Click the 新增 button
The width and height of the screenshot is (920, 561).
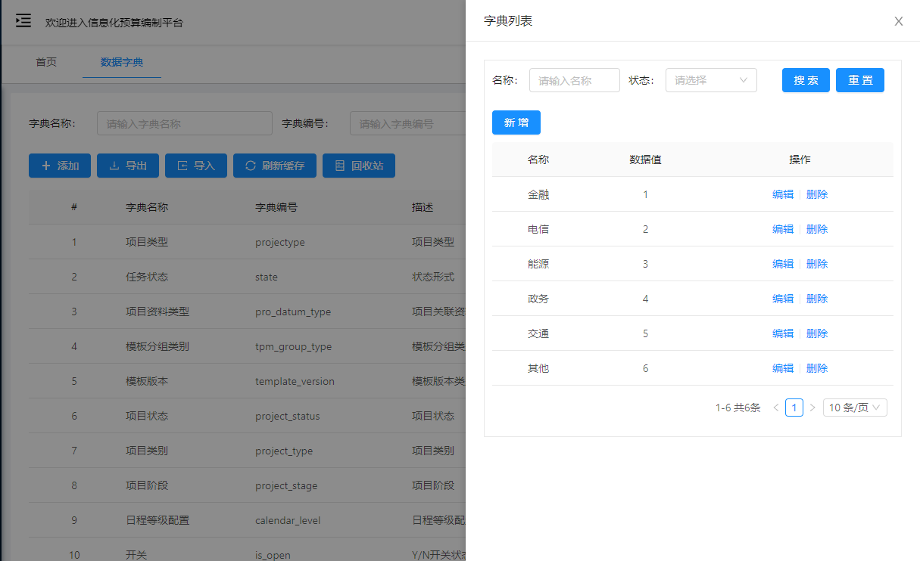[x=516, y=122]
